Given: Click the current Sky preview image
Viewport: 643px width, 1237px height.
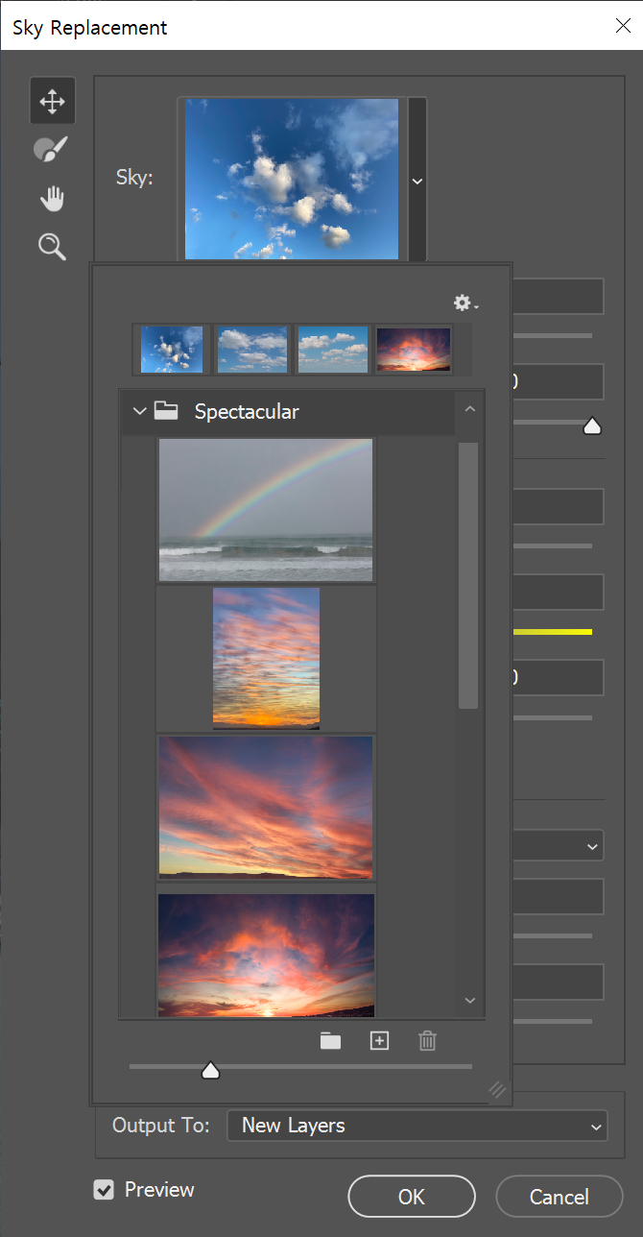Looking at the screenshot, I should (292, 179).
